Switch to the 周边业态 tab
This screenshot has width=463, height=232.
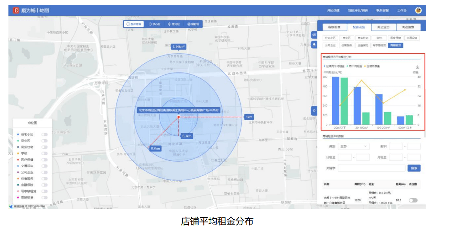pyautogui.click(x=383, y=27)
